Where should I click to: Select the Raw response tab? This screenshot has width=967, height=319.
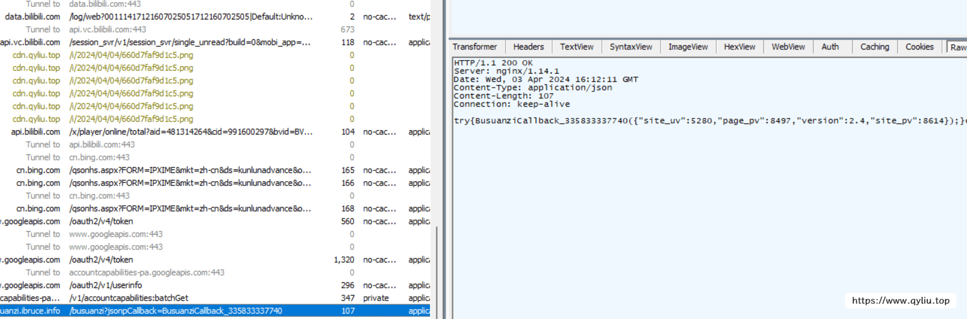pyautogui.click(x=957, y=47)
